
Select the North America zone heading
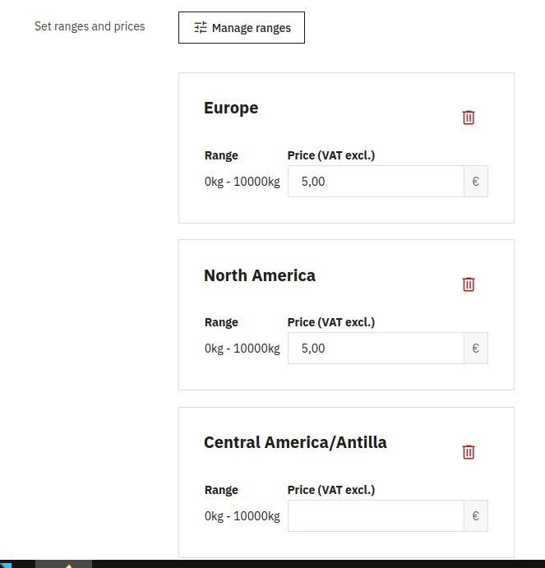(260, 275)
